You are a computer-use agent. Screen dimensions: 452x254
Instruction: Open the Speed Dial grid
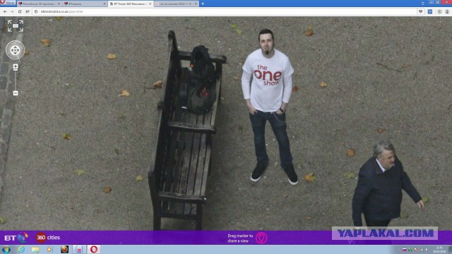(28, 11)
